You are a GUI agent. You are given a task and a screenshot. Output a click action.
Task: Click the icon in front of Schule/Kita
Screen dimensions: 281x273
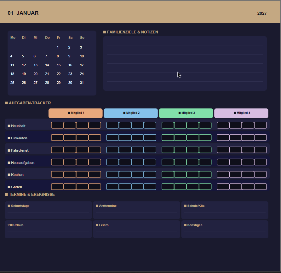coord(185,206)
